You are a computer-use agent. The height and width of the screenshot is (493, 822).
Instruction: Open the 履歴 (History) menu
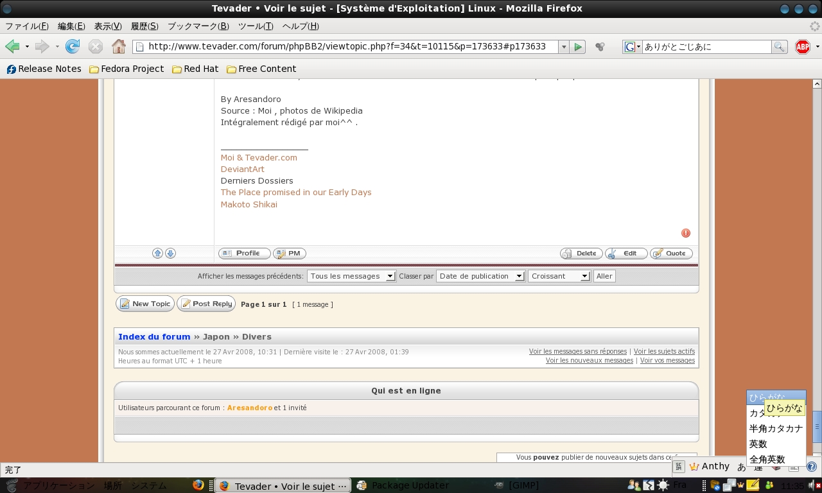[144, 26]
